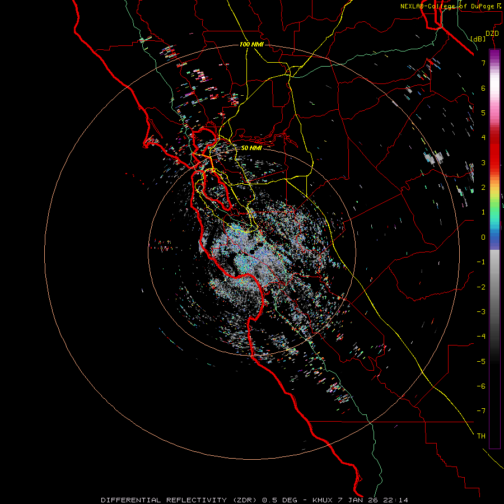Click the "4" value on the color scale
Image resolution: width=504 pixels, height=504 pixels.
(x=483, y=138)
